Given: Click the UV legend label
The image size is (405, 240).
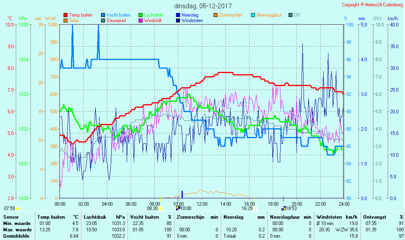Looking at the screenshot, I should [297, 15].
